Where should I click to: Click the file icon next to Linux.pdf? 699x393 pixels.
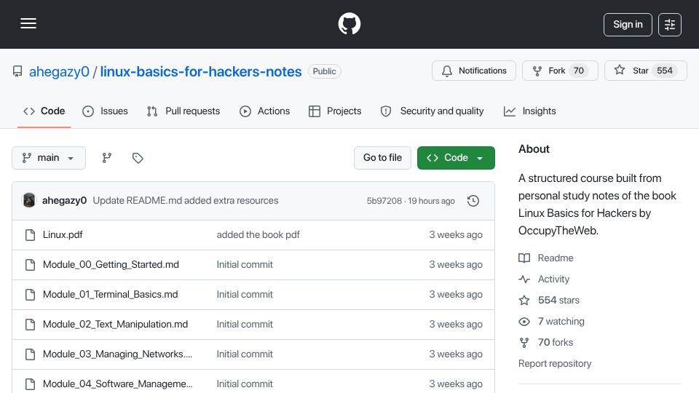pos(31,235)
